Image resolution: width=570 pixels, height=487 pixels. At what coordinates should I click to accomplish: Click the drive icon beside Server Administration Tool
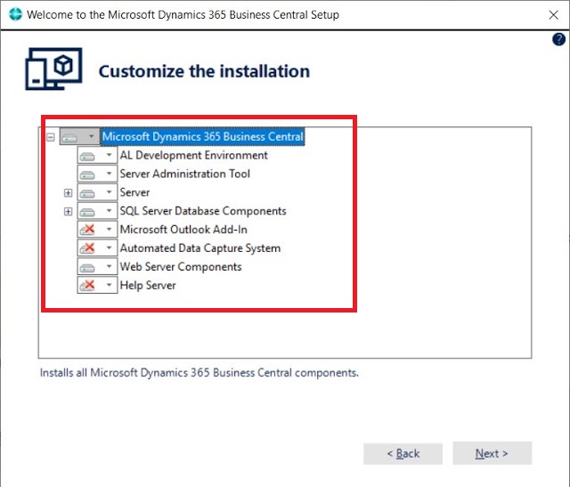(x=88, y=175)
